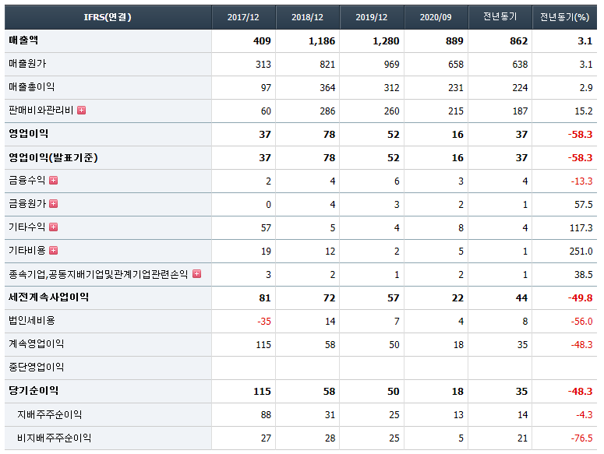The width and height of the screenshot is (604, 454).
Task: Select the 영업이익(발표기준) row label
Action: (x=53, y=157)
